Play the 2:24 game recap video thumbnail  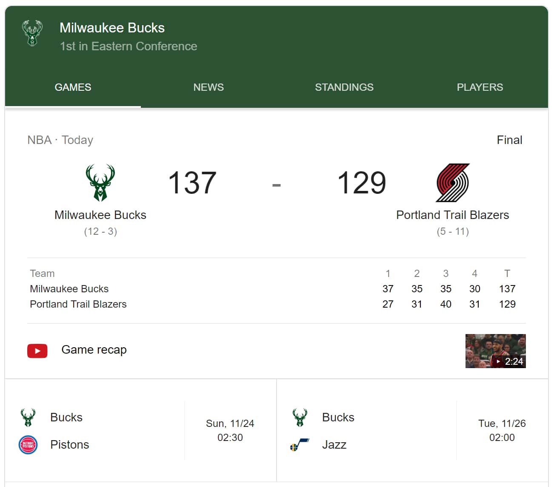pos(495,351)
